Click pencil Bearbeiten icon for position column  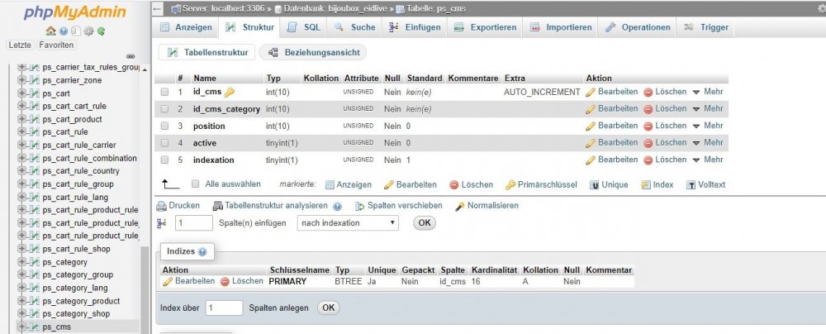click(x=591, y=126)
